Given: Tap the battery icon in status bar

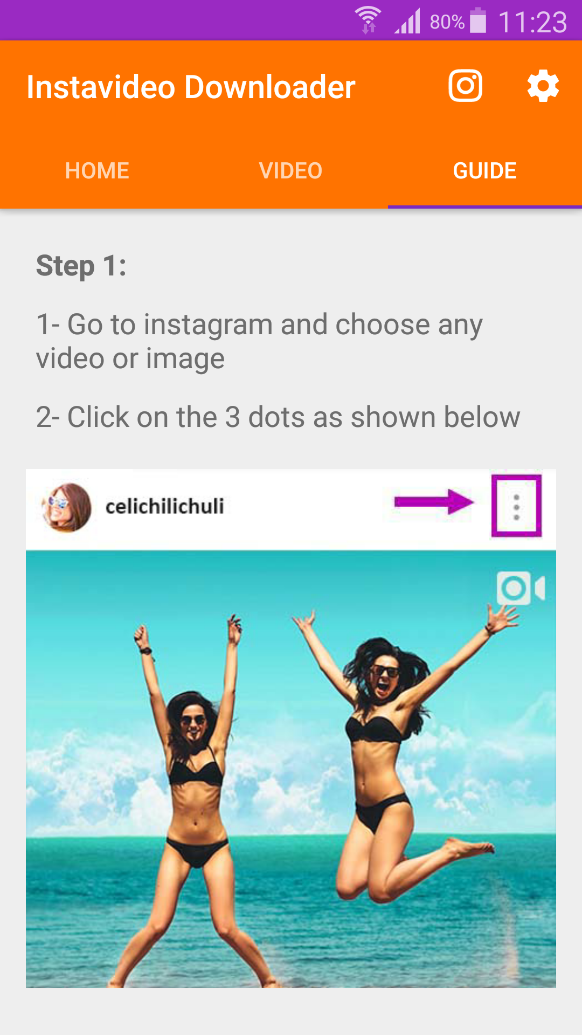Looking at the screenshot, I should click(x=478, y=20).
